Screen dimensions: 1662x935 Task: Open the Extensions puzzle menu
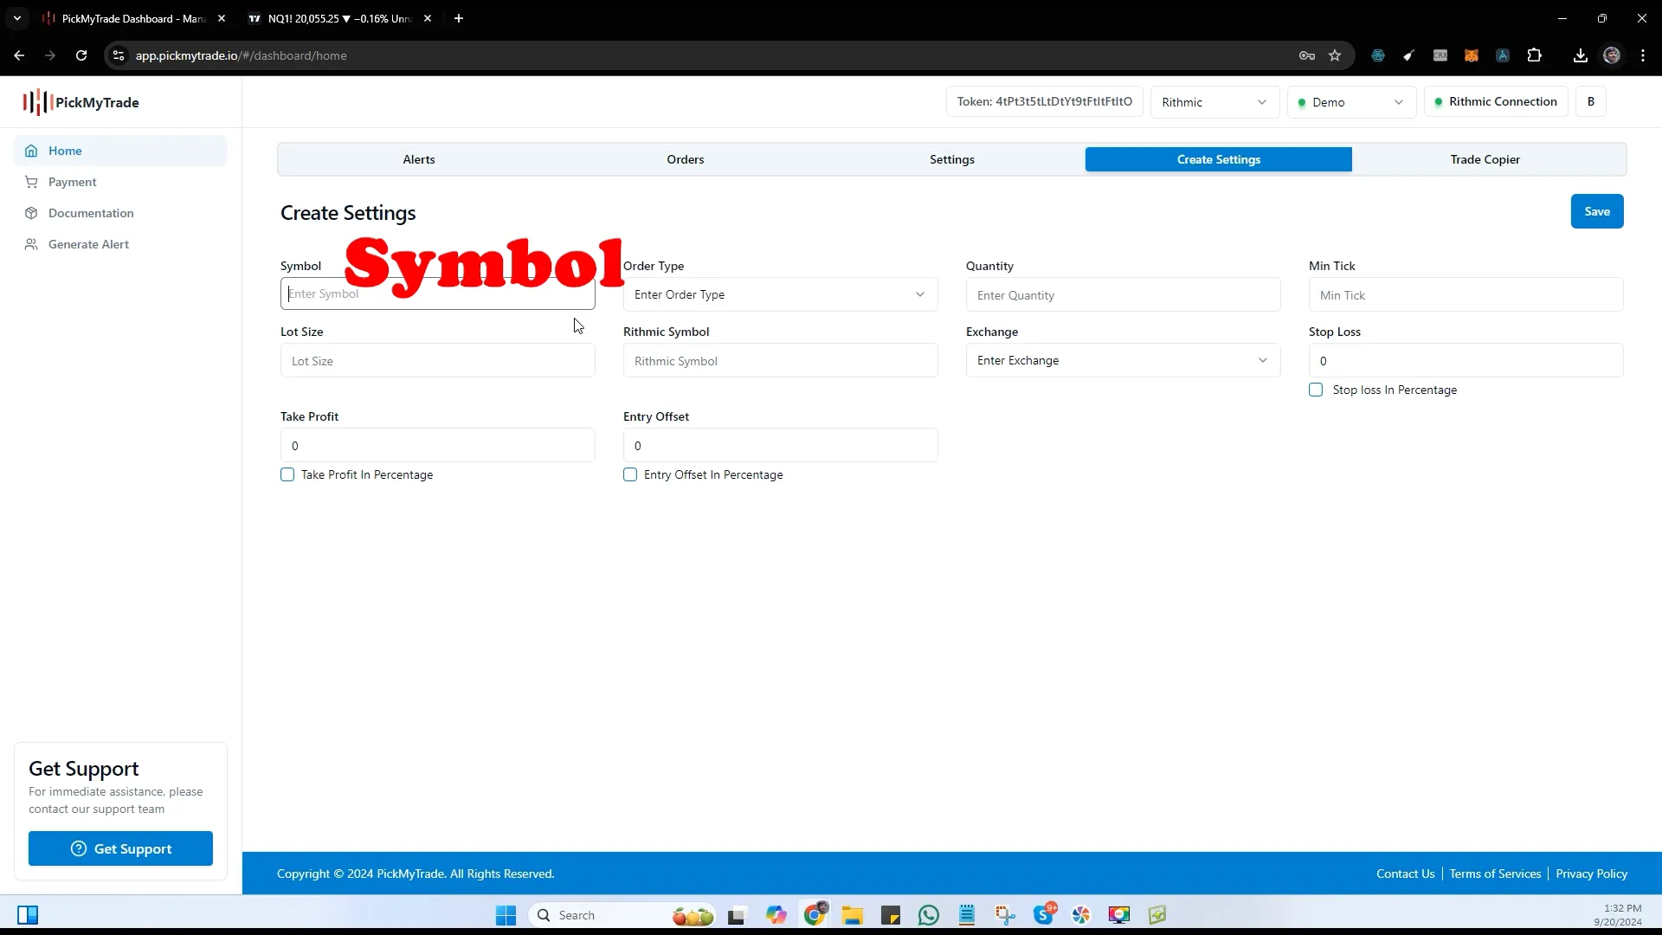coord(1535,55)
